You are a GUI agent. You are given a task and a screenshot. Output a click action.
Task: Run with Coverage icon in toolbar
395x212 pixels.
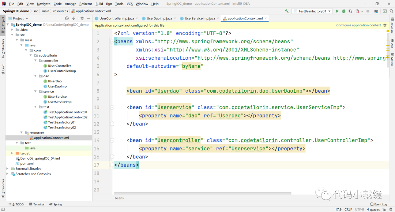351,11
